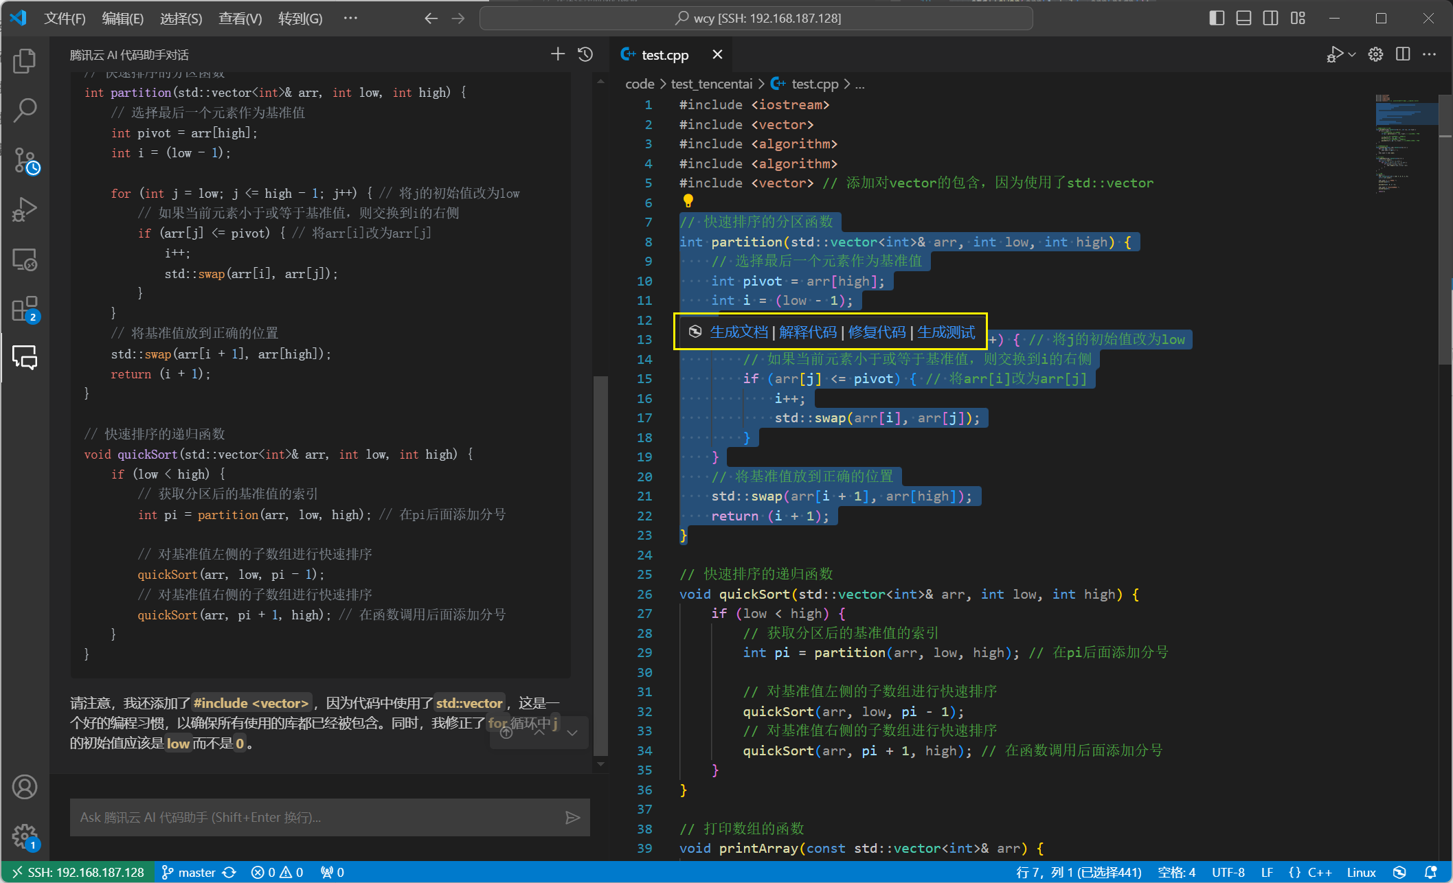Open the 文件(F) menu
Screen dimensions: 1453x883
(65, 19)
